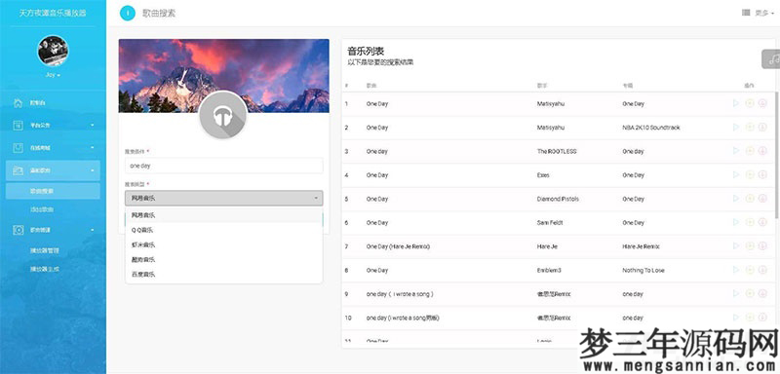Click the round blue icon beside 歌曲搜索 title
This screenshot has height=374, width=780.
(x=128, y=13)
